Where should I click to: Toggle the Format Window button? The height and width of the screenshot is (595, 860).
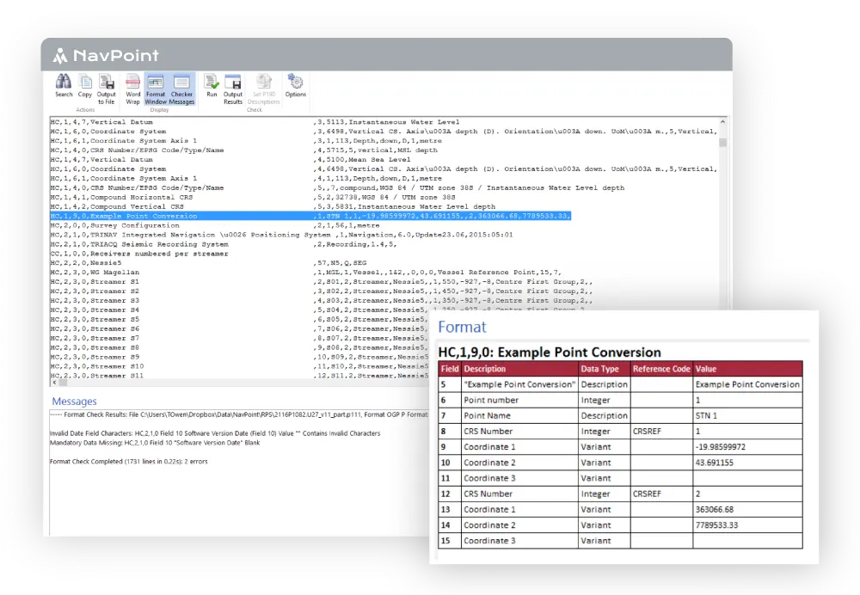pyautogui.click(x=156, y=89)
